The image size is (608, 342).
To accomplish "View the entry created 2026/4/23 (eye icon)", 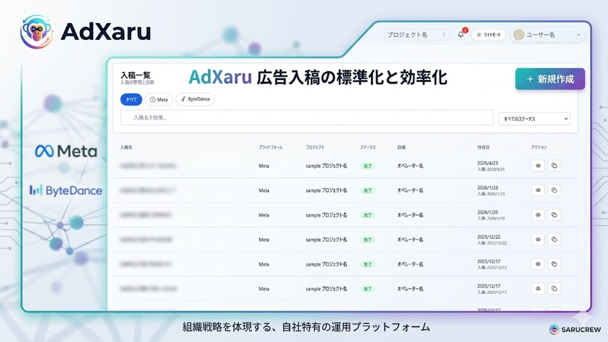I will click(x=538, y=166).
